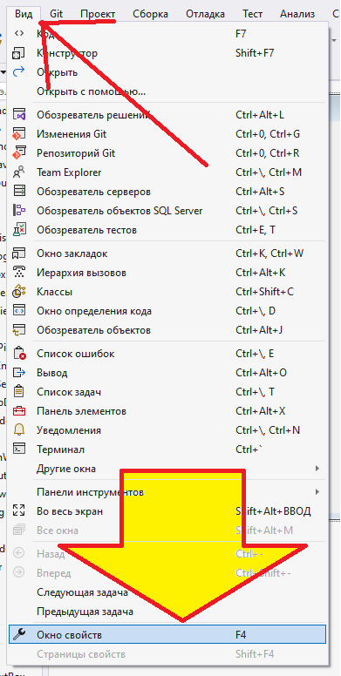
Task: Choose Следующая задача entry
Action: click(x=167, y=592)
